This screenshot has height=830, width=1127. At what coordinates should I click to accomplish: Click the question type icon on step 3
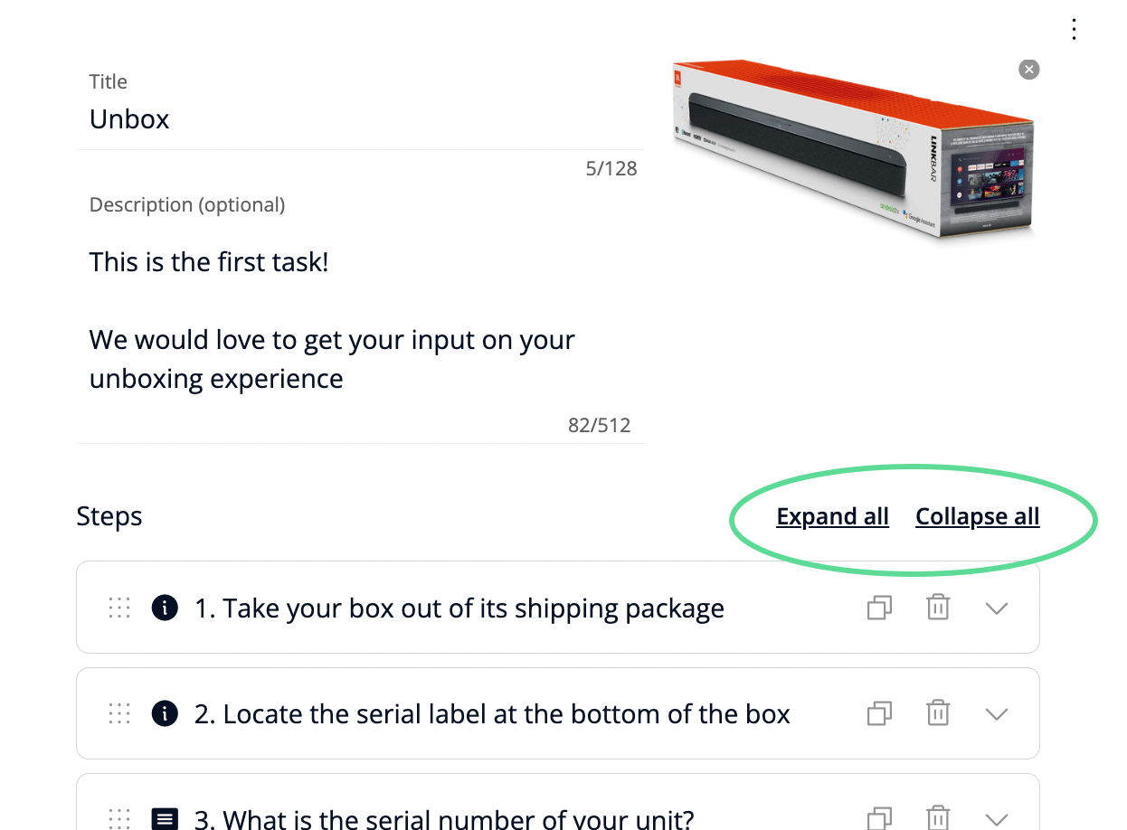tap(165, 816)
